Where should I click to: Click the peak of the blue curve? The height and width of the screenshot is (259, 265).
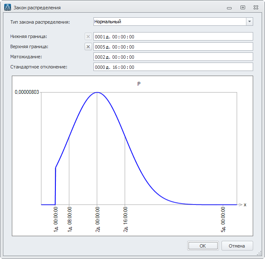[x=97, y=92]
